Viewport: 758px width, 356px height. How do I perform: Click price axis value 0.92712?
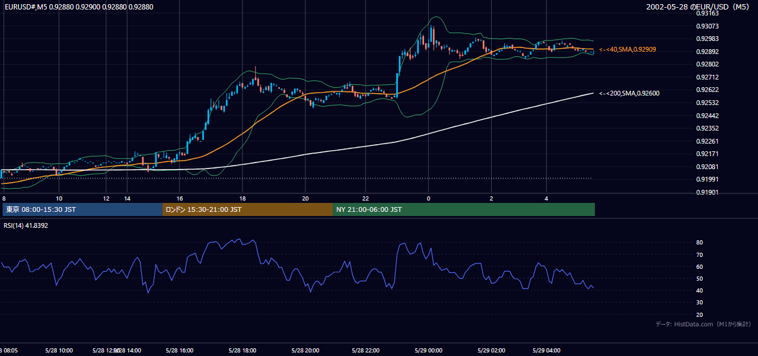tap(707, 77)
